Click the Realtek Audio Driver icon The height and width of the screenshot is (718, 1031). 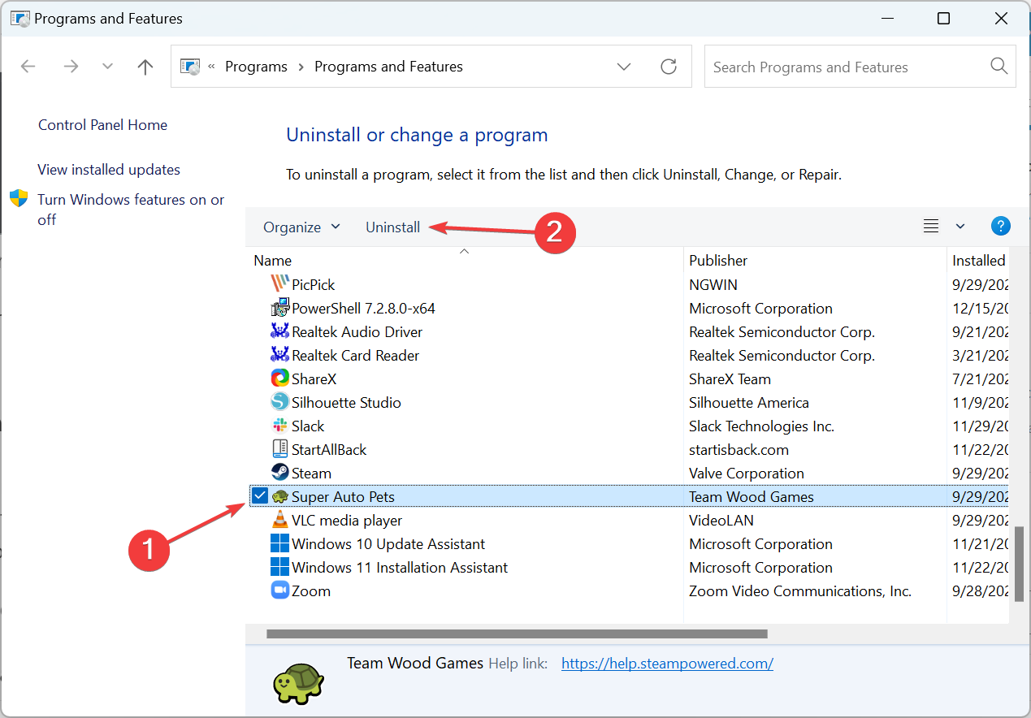(x=279, y=331)
